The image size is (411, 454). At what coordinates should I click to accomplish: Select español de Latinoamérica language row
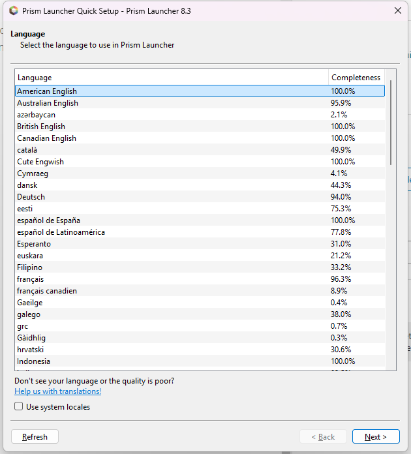point(200,232)
